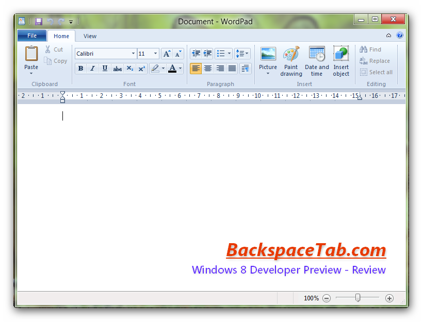Viewport: 423px width, 322px height.
Task: Click the Insert object icon
Action: coord(341,58)
